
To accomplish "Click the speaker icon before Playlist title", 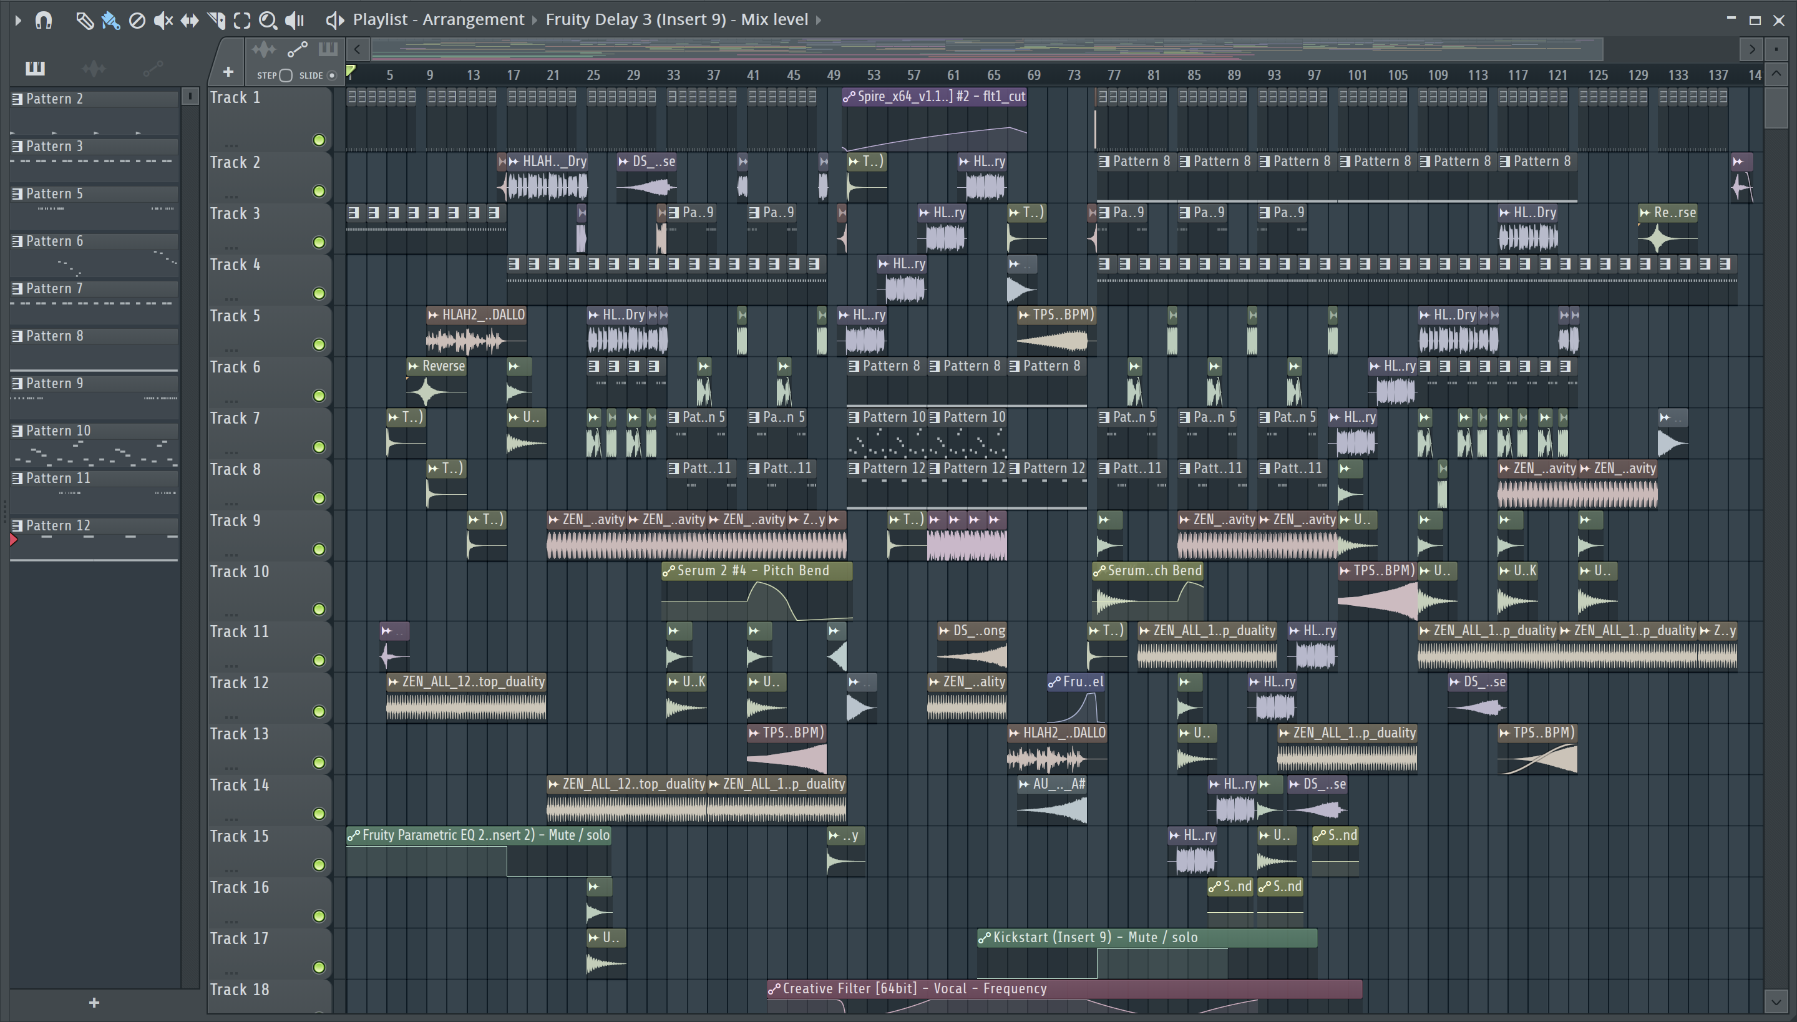I will tap(335, 21).
